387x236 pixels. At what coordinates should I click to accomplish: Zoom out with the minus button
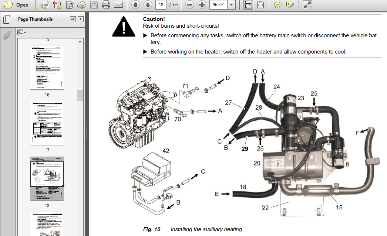tap(189, 5)
